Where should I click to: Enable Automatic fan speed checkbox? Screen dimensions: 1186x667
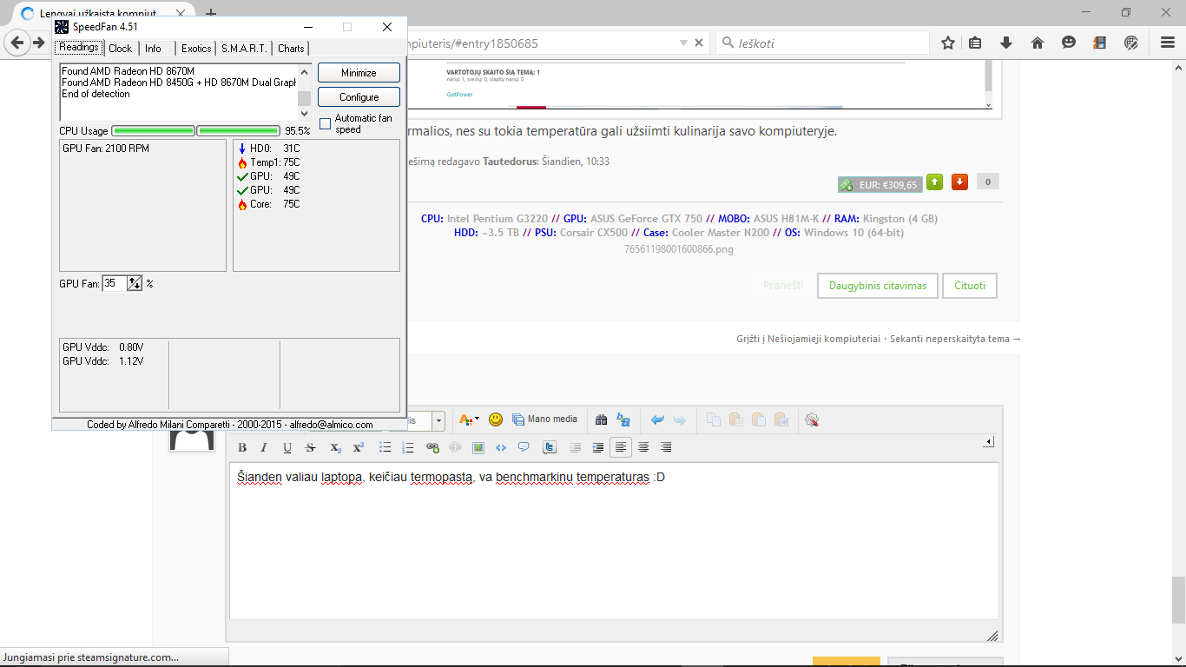tap(326, 123)
